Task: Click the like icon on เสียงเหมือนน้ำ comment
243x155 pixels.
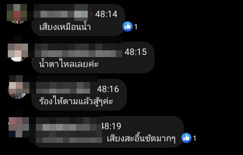Action: [x=128, y=26]
